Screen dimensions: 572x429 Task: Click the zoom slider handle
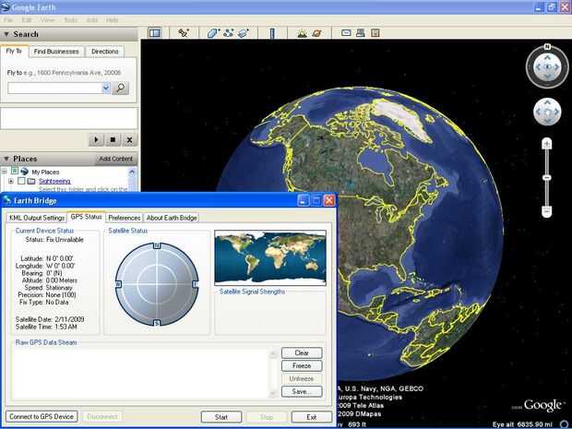pos(546,177)
